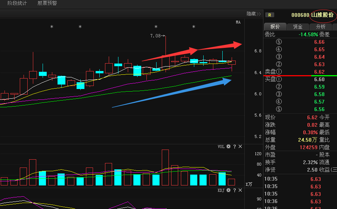Select sell level ② price 6.63
This screenshot has height=209, width=337.
coord(319,64)
